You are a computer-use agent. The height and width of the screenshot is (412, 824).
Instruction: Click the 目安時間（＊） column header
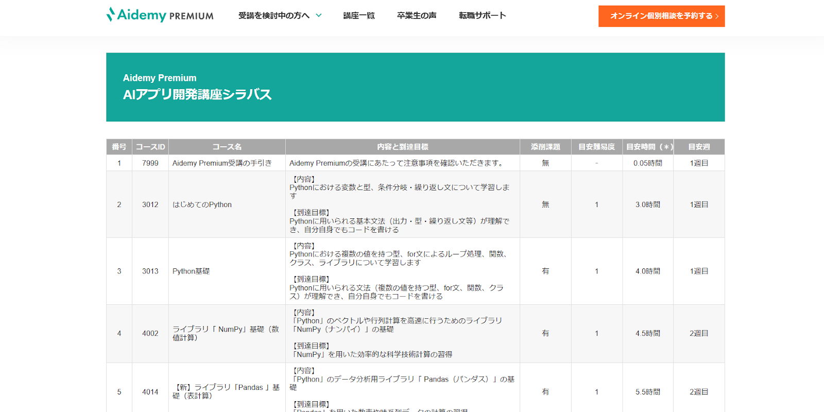(x=648, y=147)
